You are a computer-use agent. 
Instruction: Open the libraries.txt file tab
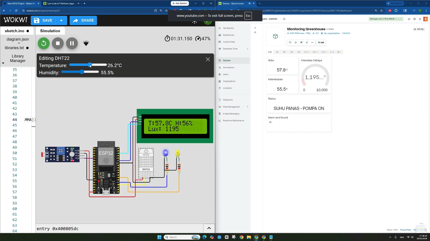coord(17,48)
